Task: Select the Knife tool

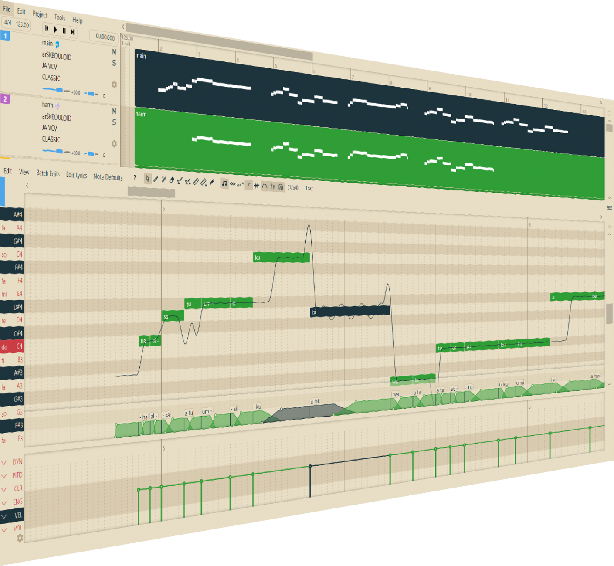Action: [212, 182]
